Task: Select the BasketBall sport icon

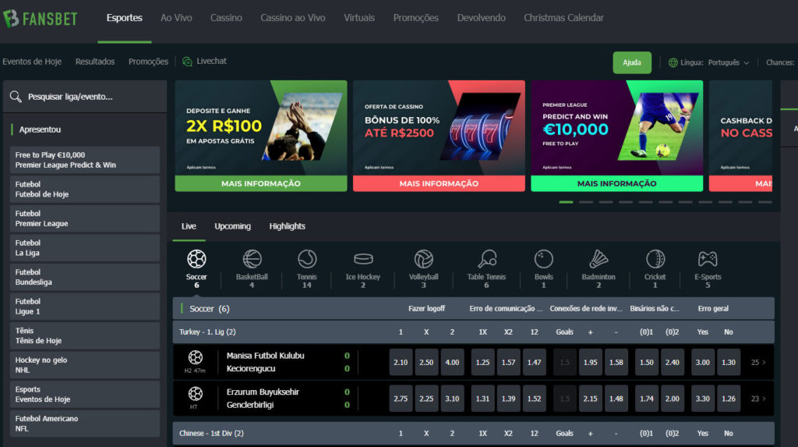Action: [x=252, y=259]
